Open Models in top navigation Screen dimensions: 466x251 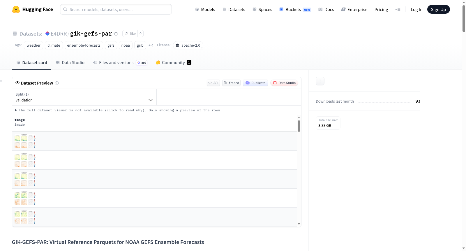tap(205, 9)
